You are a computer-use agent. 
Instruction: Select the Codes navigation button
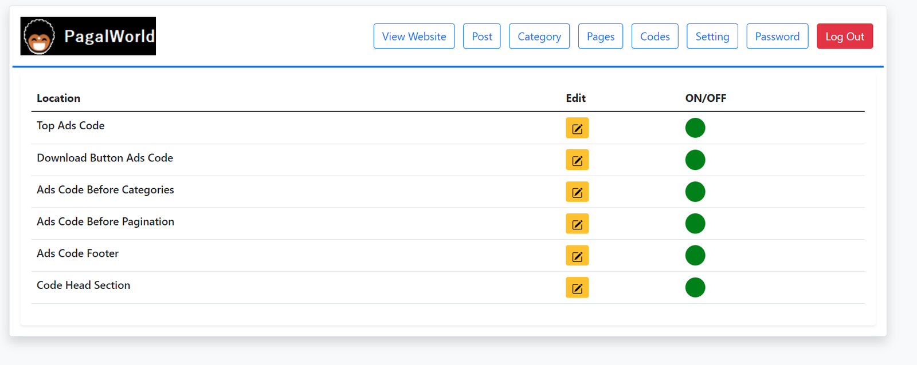[655, 36]
